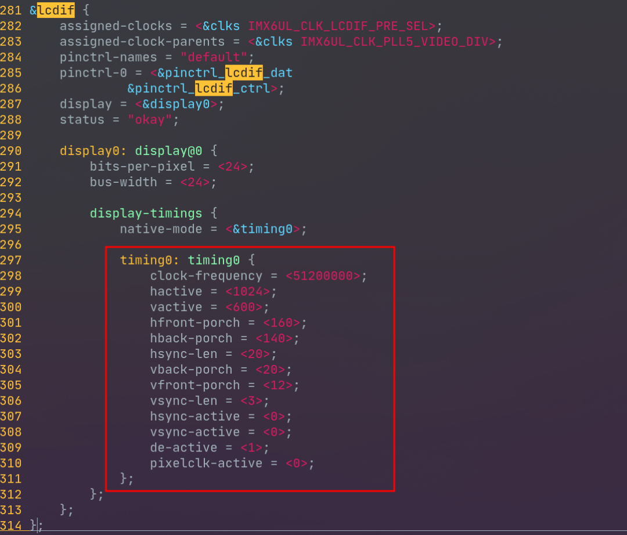
Task: Click hsync-len property name
Action: click(183, 353)
